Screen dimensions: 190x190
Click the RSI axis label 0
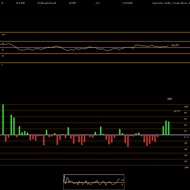(2, 65)
